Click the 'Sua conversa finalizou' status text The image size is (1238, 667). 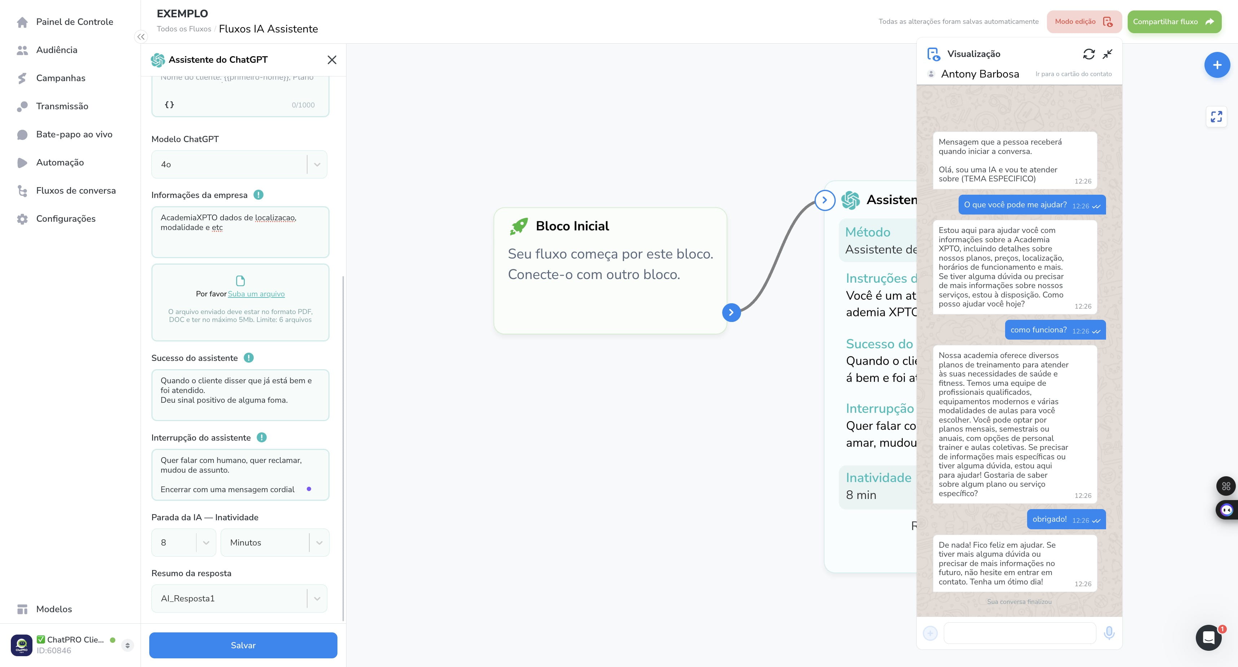pos(1019,602)
